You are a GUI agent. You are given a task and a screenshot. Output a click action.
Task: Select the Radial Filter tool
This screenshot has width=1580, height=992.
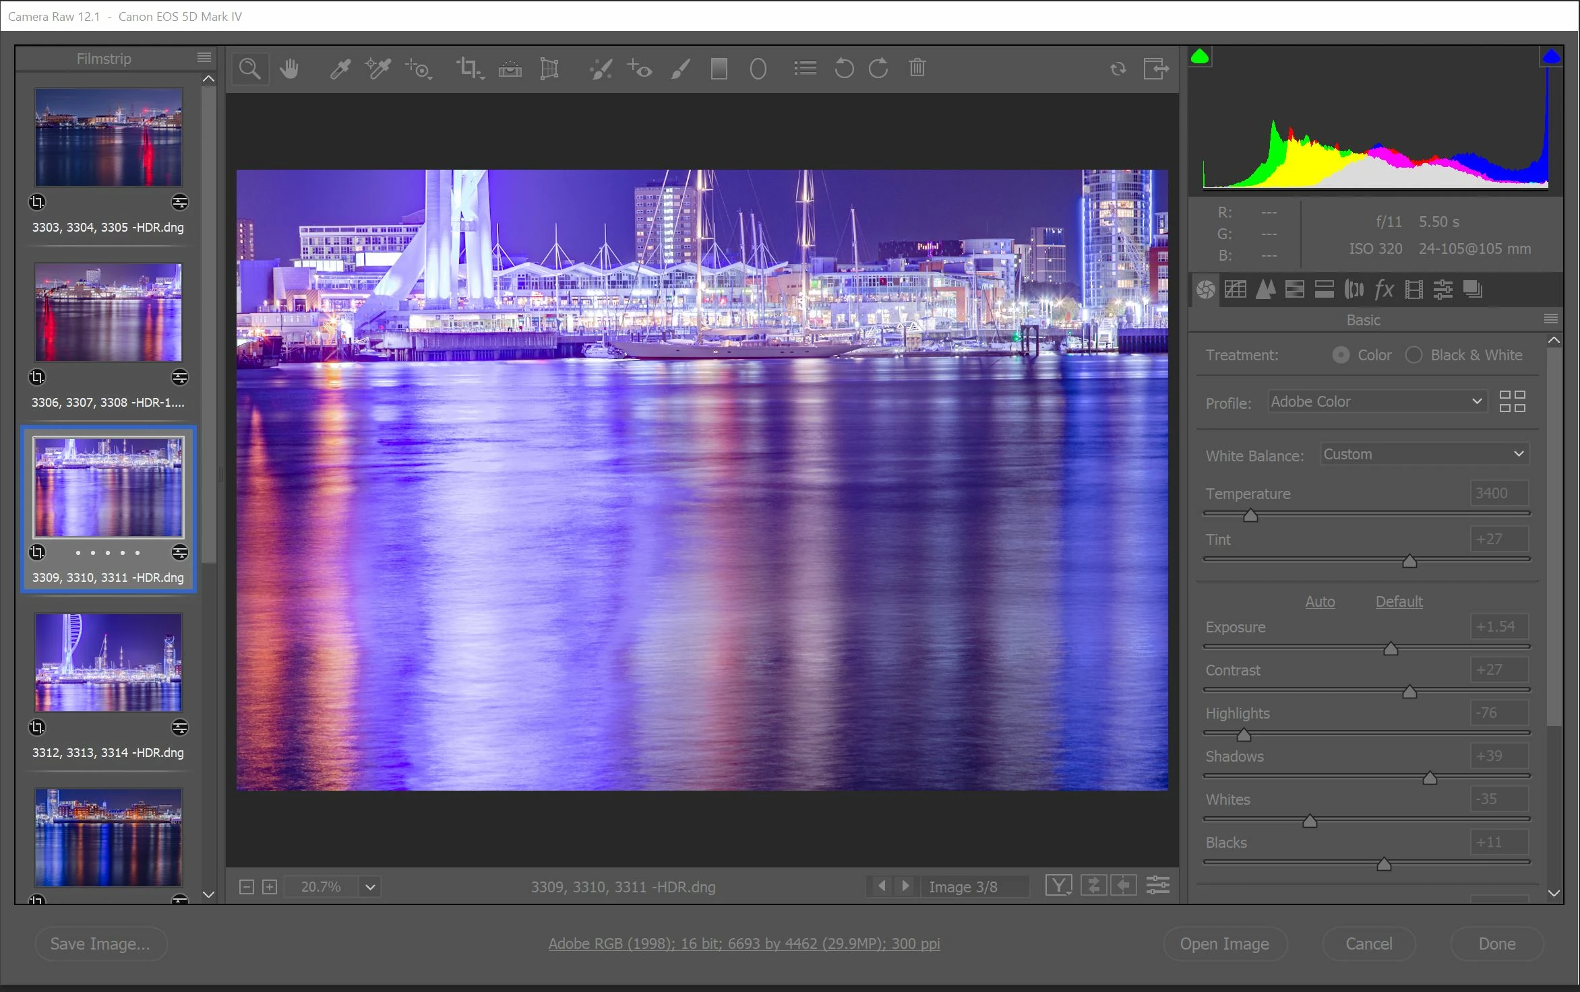pyautogui.click(x=758, y=68)
